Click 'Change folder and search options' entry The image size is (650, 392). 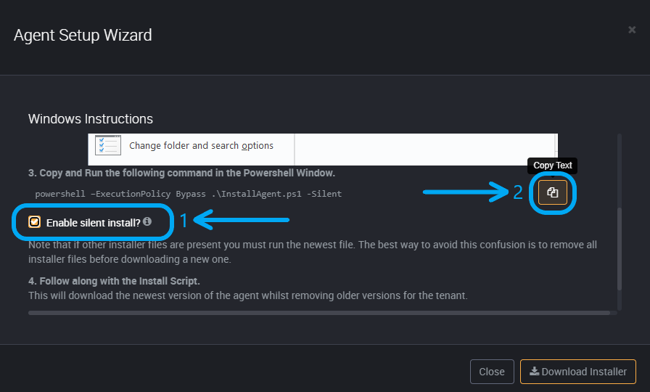(x=201, y=146)
